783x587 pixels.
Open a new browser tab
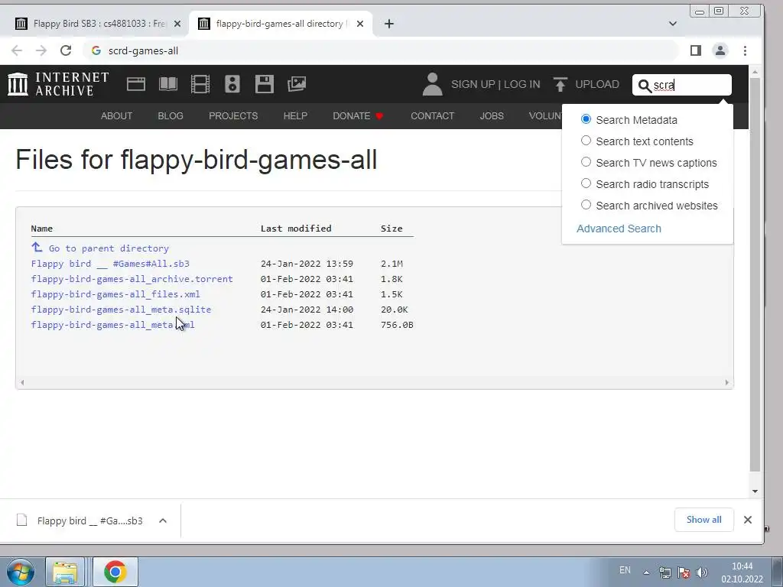(389, 24)
